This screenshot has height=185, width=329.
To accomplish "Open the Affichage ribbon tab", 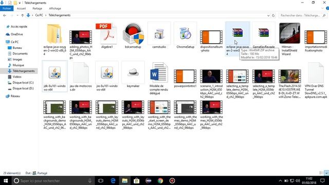I will point(55,8).
